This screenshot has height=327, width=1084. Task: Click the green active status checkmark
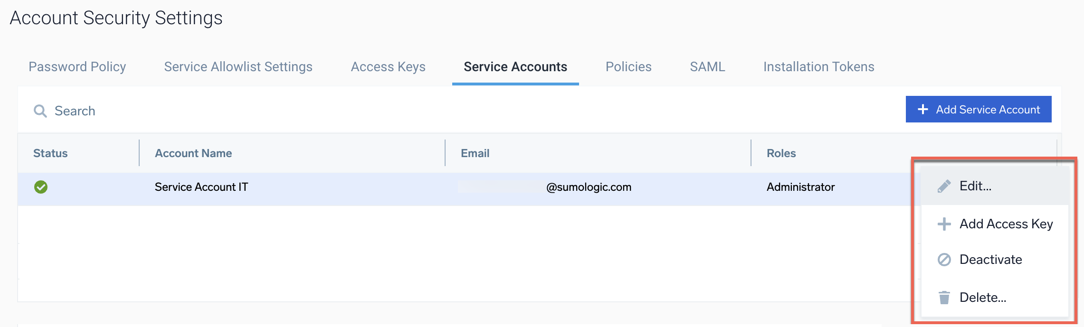tap(41, 187)
